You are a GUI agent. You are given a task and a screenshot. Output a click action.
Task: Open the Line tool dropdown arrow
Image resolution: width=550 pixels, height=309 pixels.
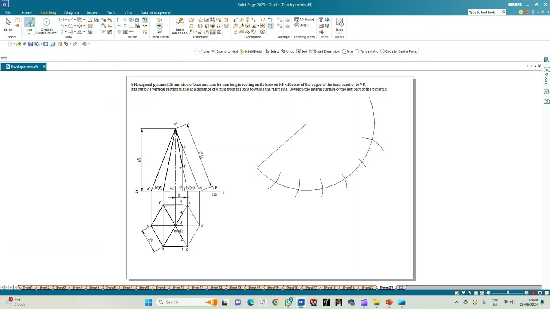click(29, 33)
